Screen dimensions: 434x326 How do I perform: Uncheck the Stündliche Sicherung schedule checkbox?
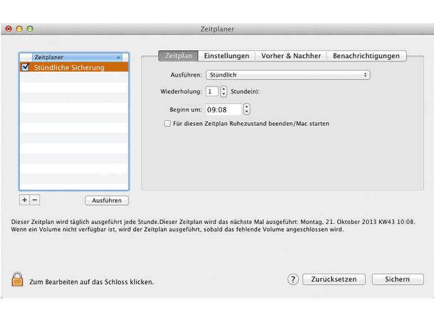click(25, 67)
